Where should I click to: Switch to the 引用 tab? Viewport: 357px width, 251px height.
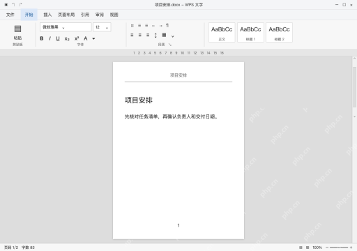coord(85,15)
